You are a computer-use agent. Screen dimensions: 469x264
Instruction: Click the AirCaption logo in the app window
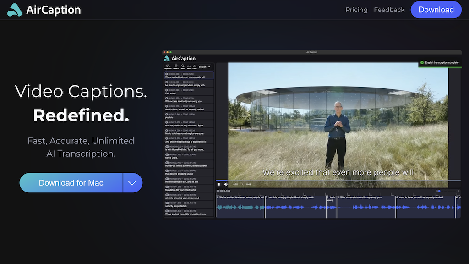179,58
